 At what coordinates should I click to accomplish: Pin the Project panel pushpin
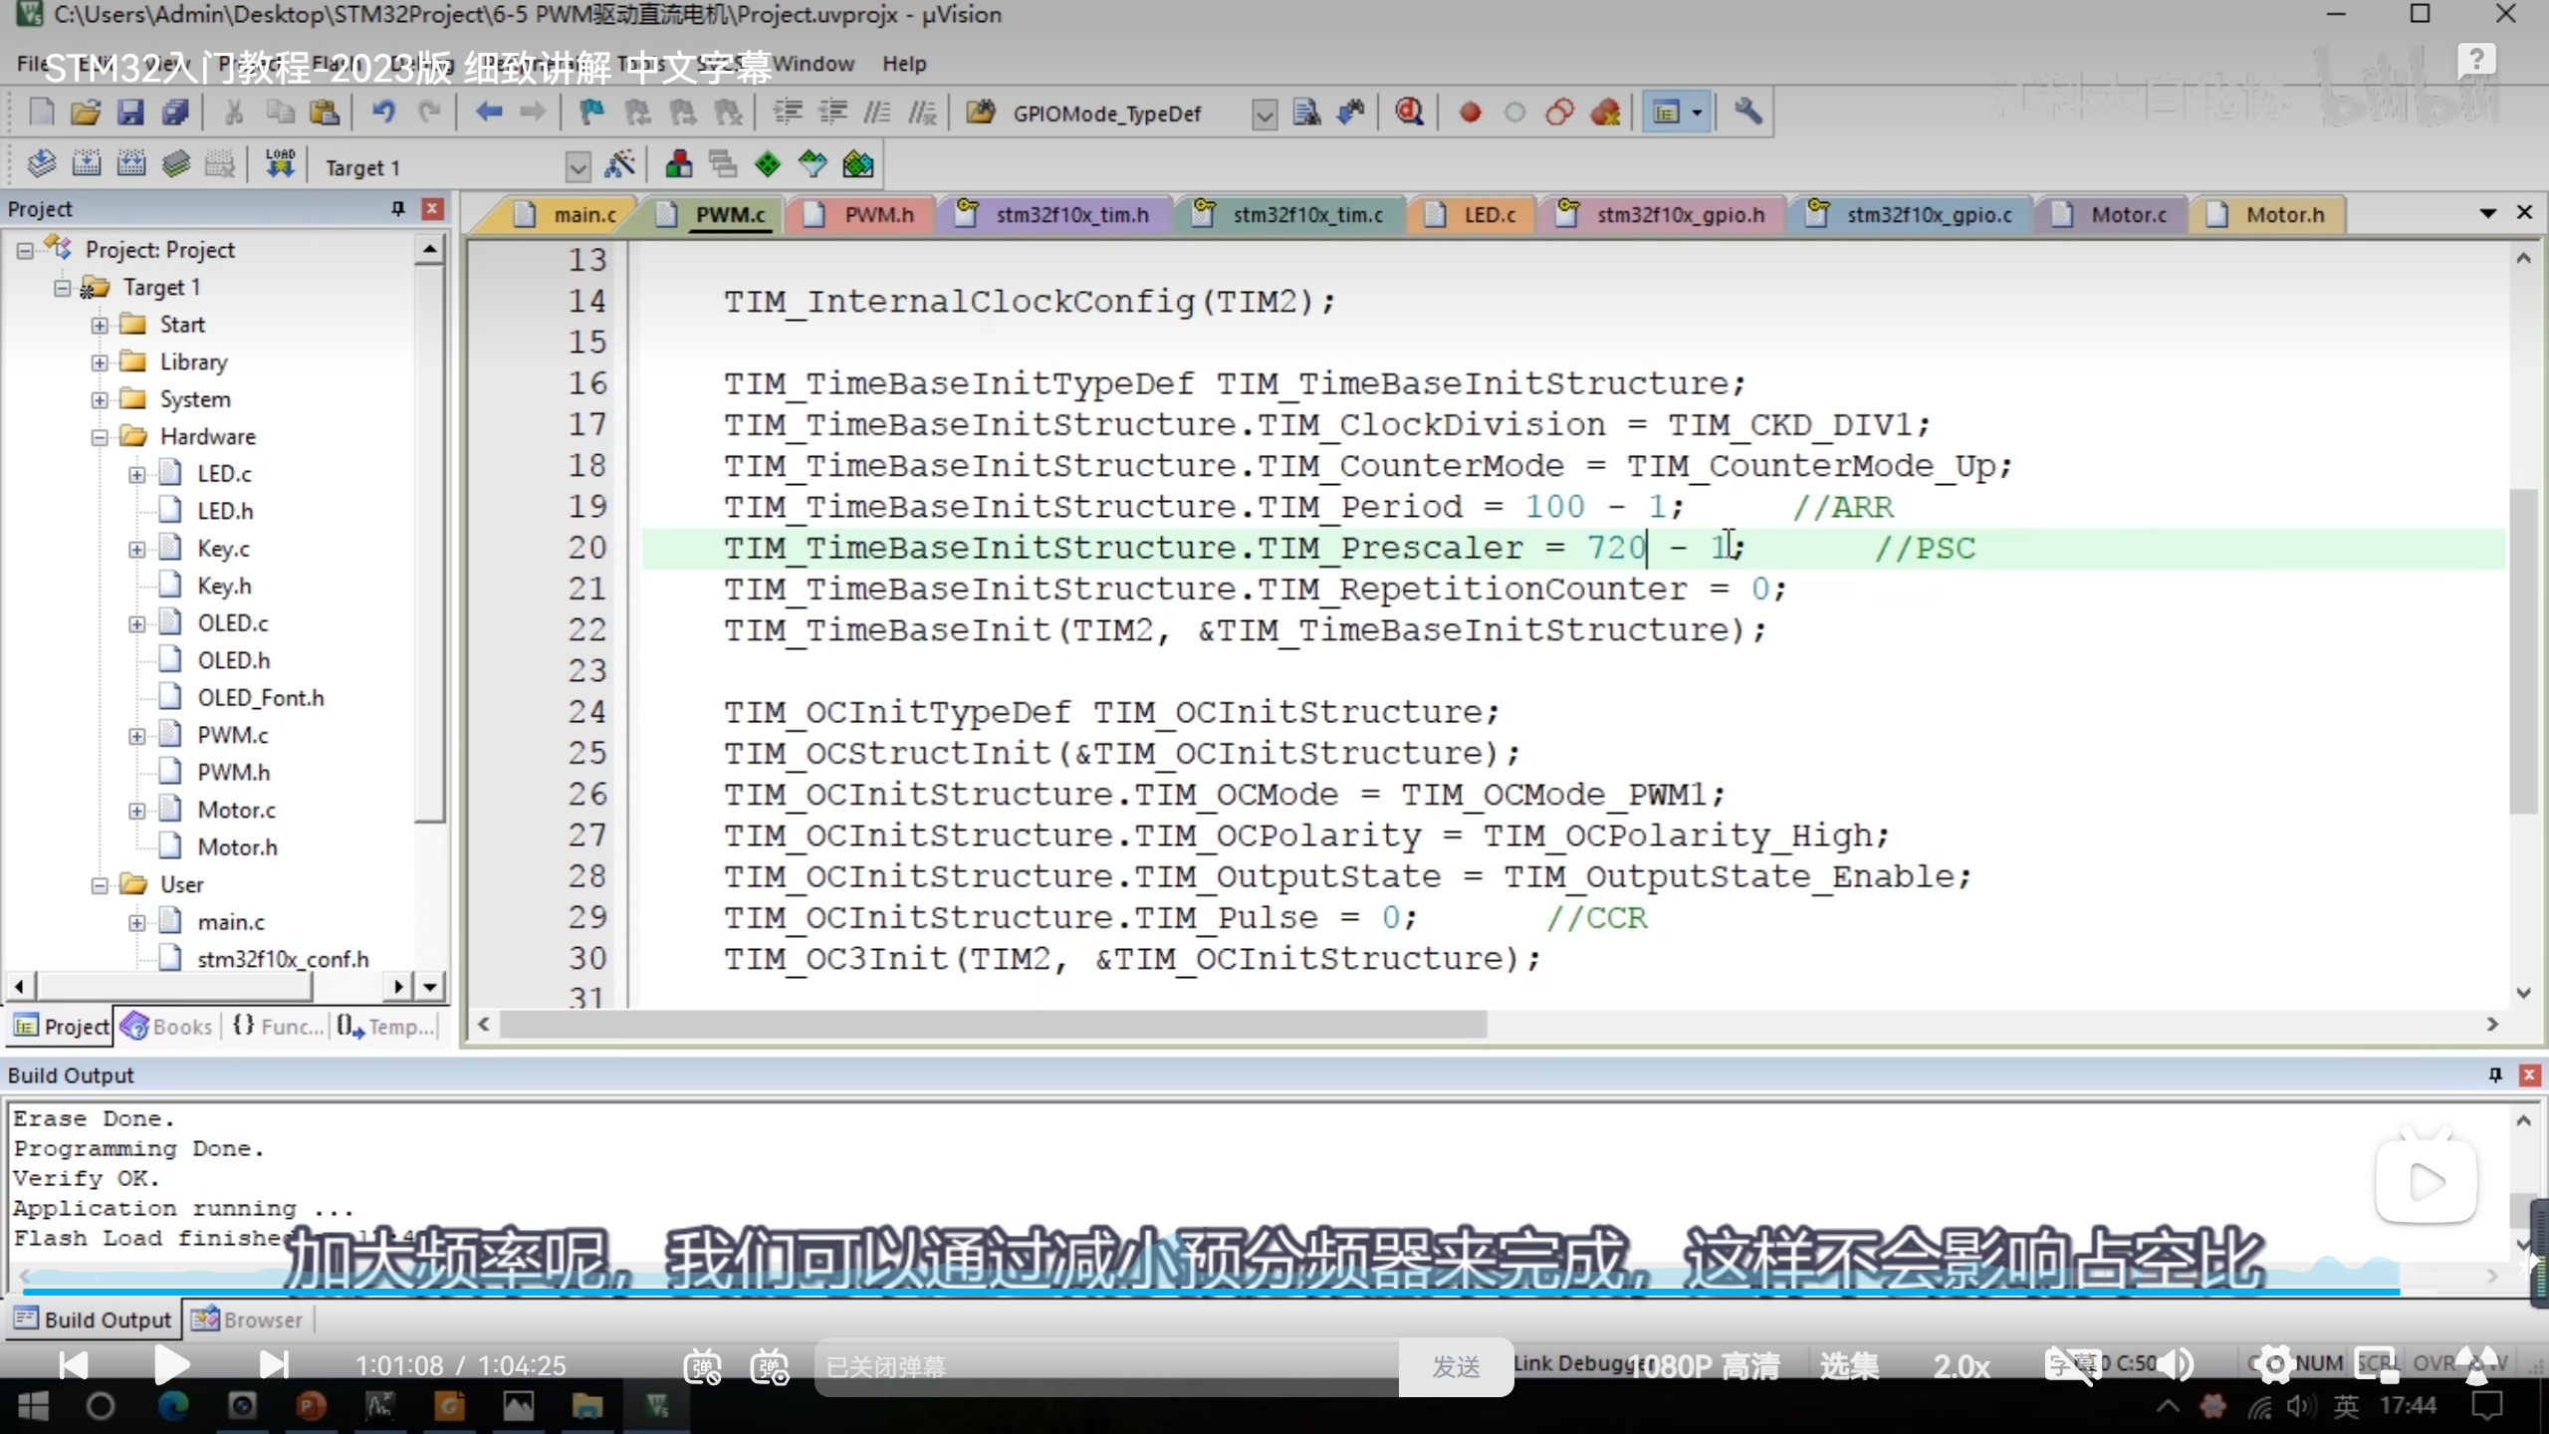(x=398, y=208)
